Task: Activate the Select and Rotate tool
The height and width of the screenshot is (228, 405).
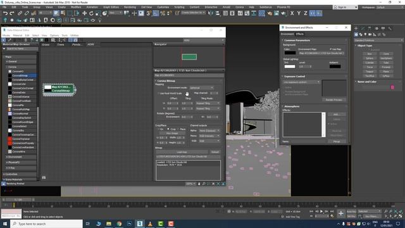Action: 91,13
